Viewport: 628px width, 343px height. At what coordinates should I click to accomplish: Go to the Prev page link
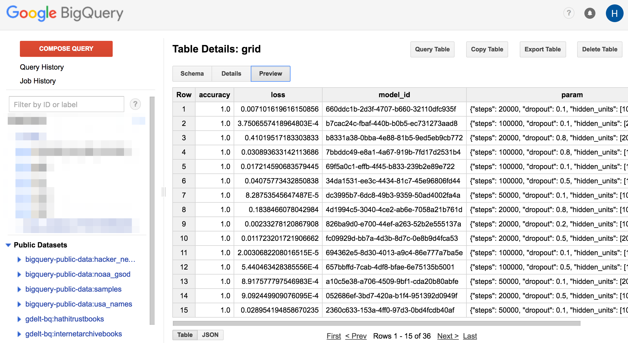356,336
